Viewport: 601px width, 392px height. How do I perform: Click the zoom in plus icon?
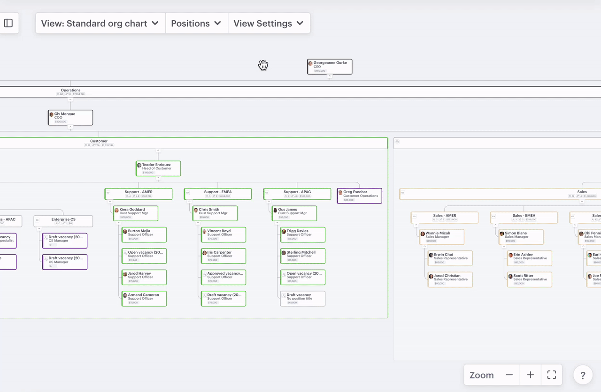tap(531, 375)
